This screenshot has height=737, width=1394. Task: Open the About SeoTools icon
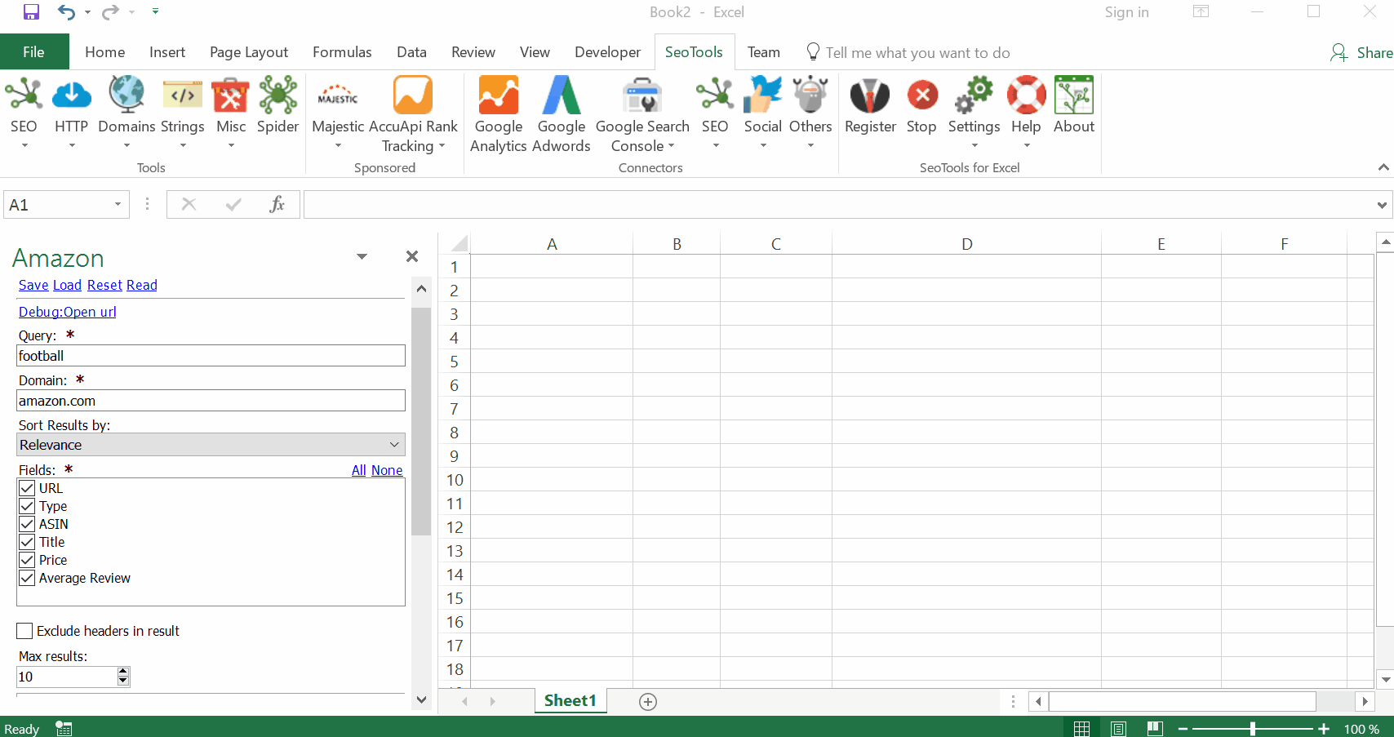click(x=1074, y=95)
